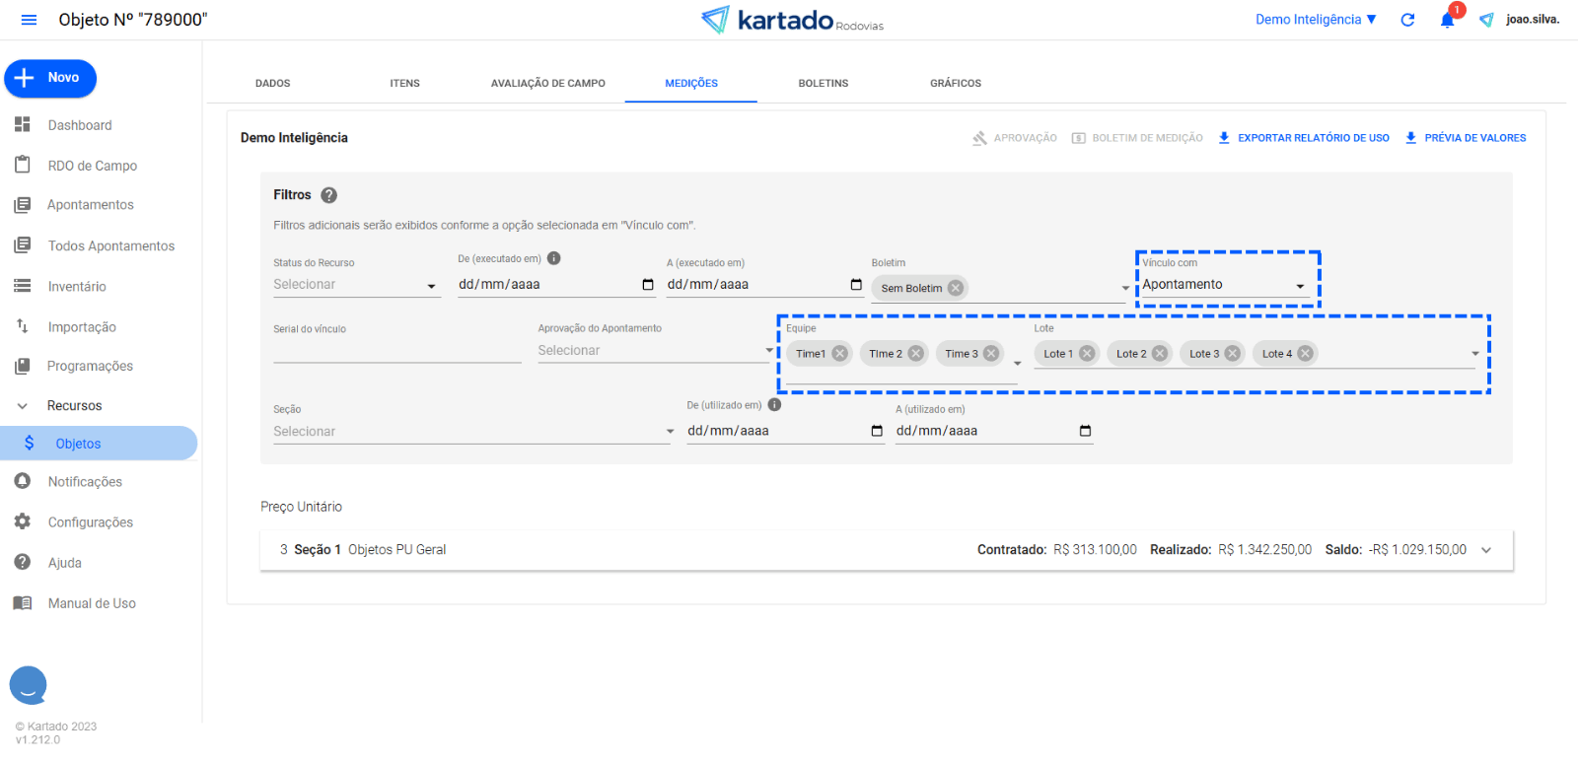The height and width of the screenshot is (762, 1579).
Task: Click the Serial do vínculo input field
Action: tap(396, 352)
